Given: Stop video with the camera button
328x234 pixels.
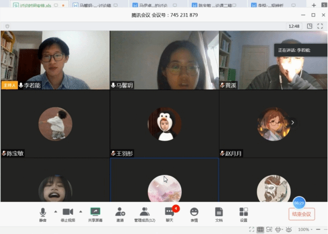Looking at the screenshot, I should coord(67,212).
